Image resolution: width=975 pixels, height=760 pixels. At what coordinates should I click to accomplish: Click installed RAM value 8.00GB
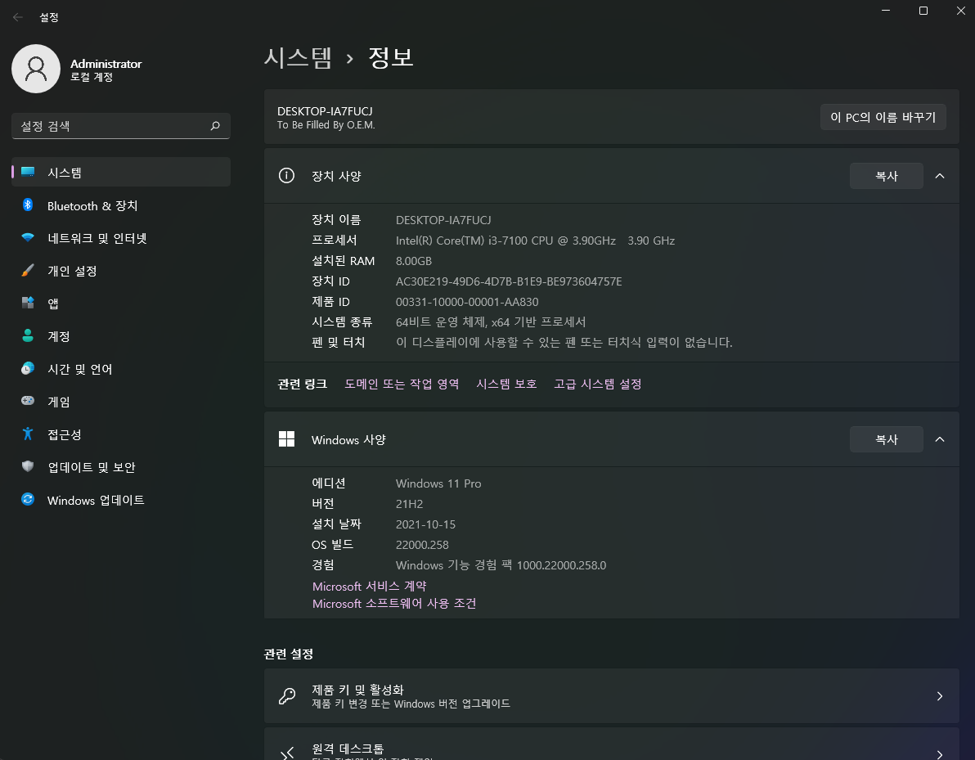(x=414, y=261)
